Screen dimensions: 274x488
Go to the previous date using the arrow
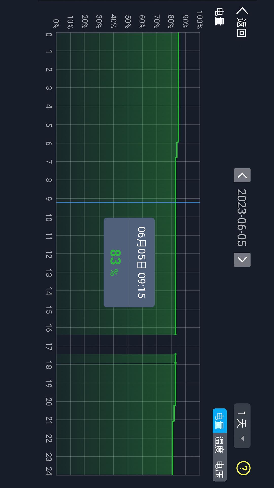coord(242,175)
